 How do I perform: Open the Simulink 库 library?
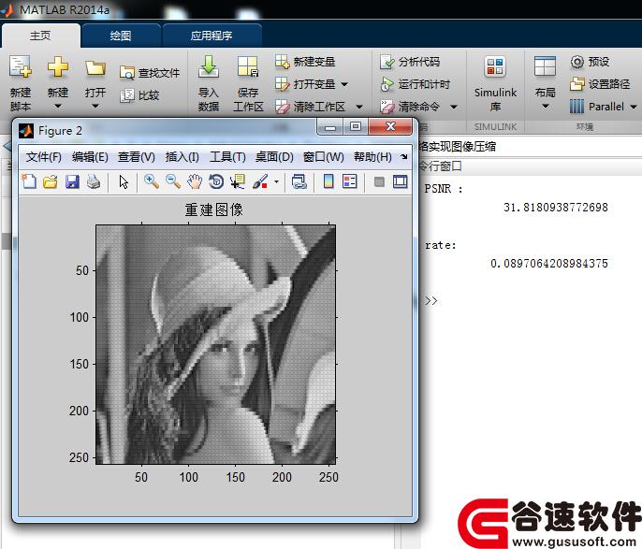pos(495,84)
